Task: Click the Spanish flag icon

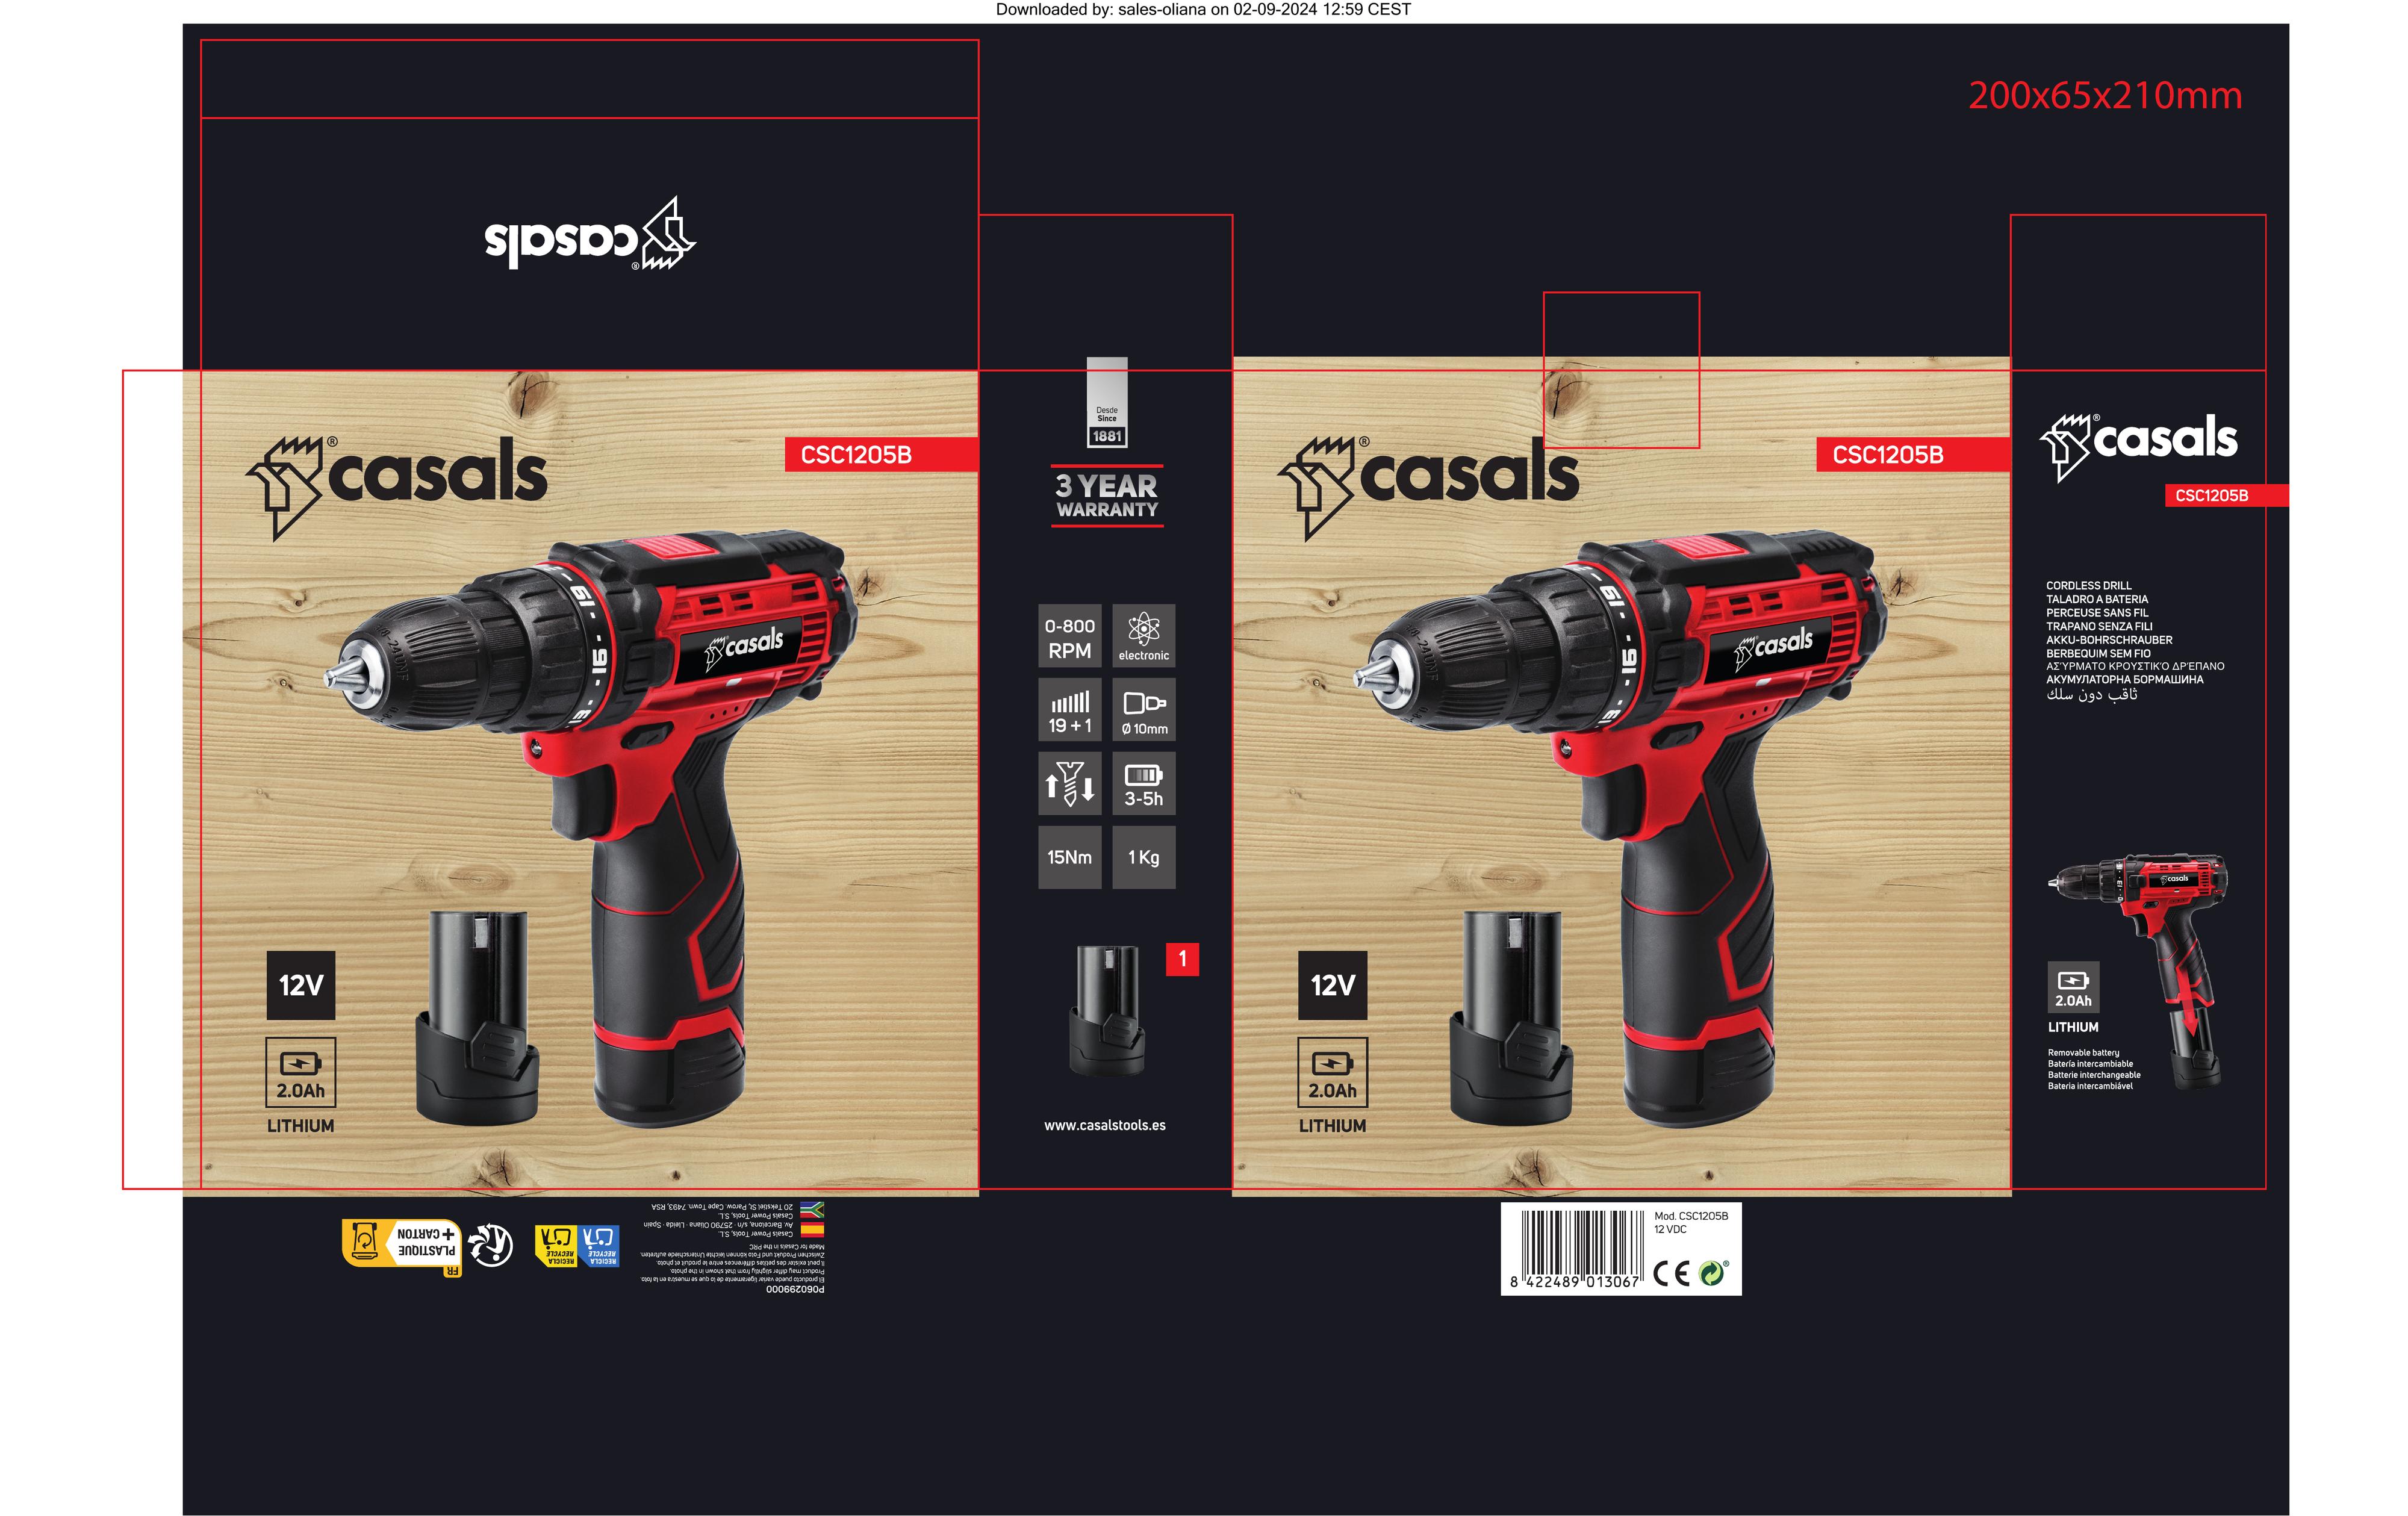Action: (812, 1229)
